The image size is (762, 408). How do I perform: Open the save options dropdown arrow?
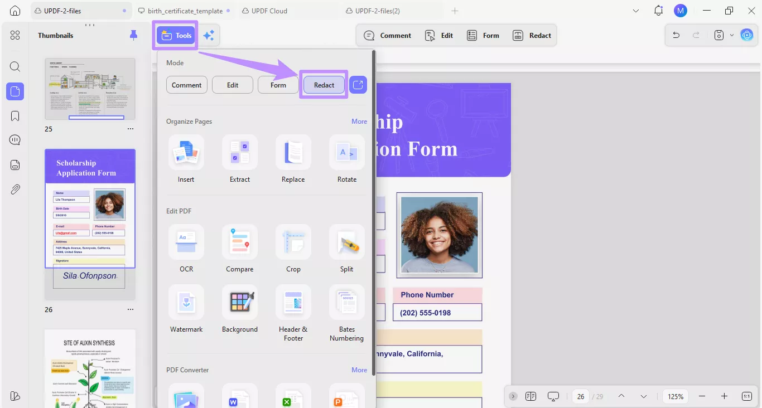click(732, 36)
